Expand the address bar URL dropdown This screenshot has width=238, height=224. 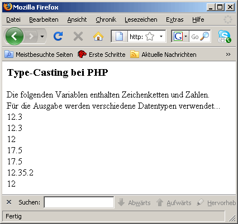(161, 36)
